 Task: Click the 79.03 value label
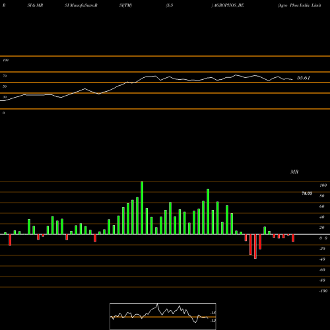point(307,193)
